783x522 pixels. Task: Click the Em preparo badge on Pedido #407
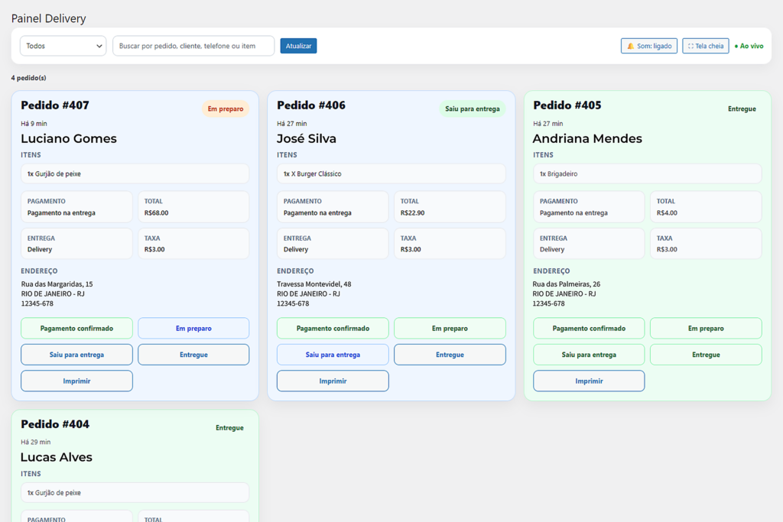tap(226, 109)
